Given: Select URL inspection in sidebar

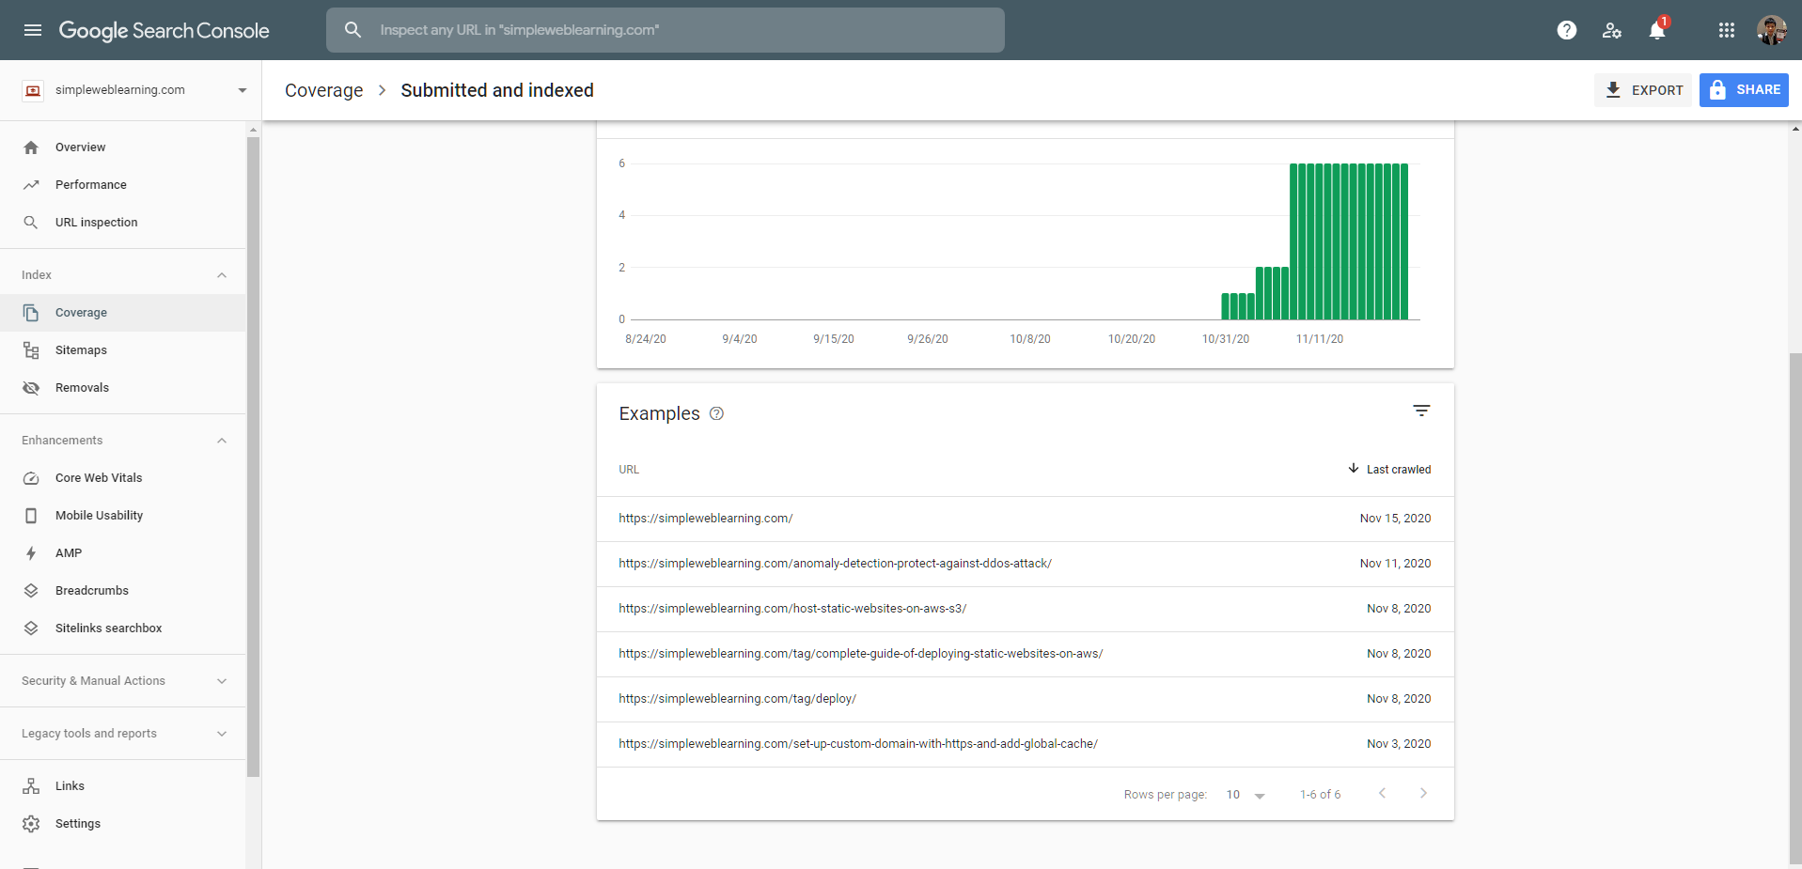Looking at the screenshot, I should pos(123,223).
